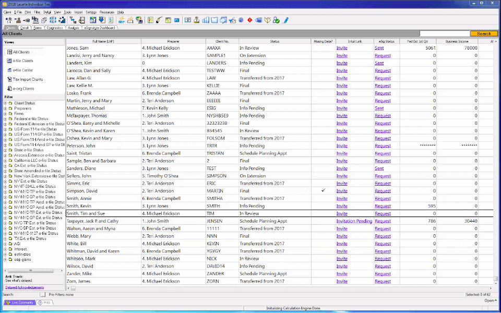Screen dimensions: 501x313
Task: Click the globe with person toolbar icon
Action: point(139,20)
